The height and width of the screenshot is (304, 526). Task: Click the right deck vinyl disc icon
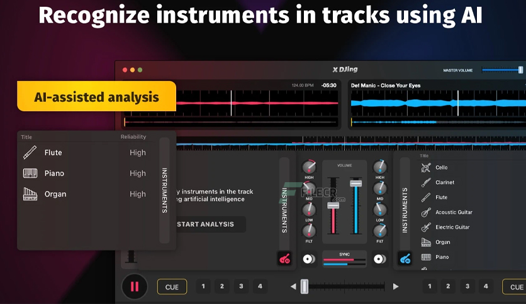tap(380, 259)
